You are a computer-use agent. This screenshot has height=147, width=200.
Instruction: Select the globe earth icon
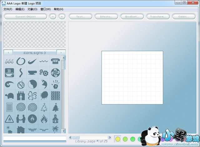pos(44,84)
